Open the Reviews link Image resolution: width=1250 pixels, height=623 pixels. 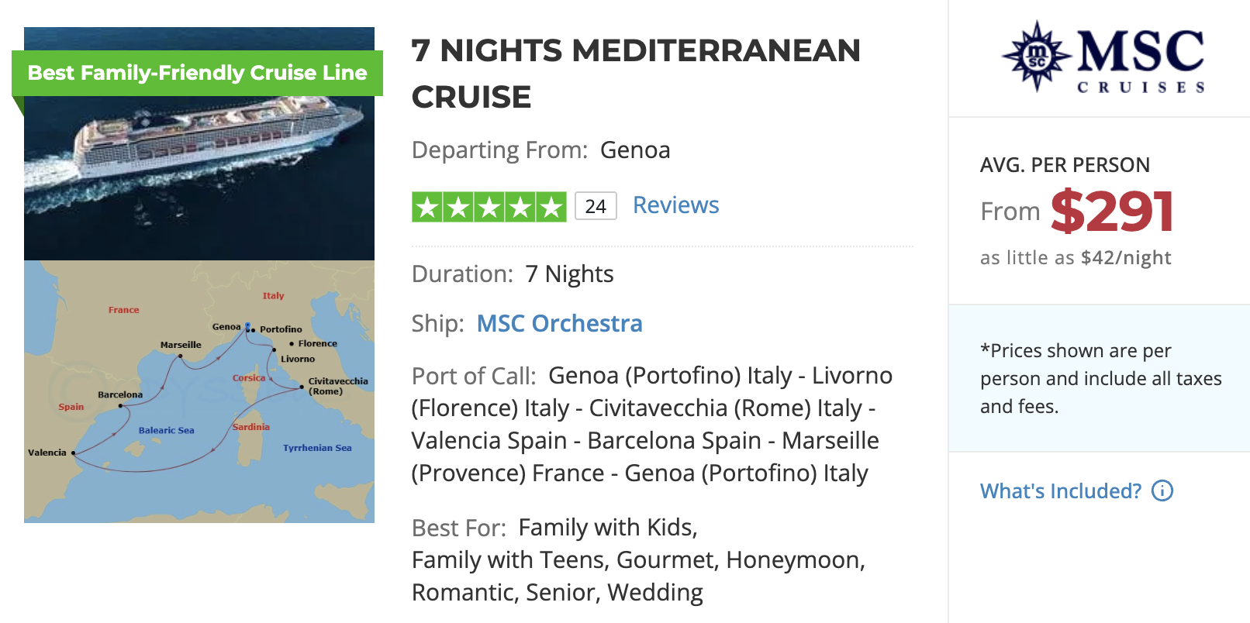[x=675, y=205]
